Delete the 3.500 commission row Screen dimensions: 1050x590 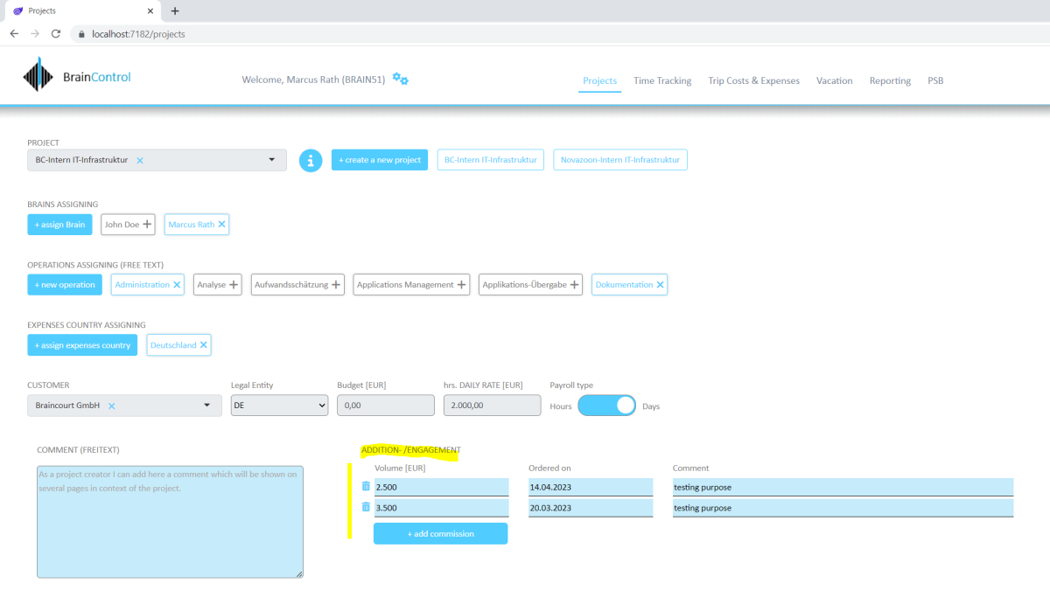366,507
